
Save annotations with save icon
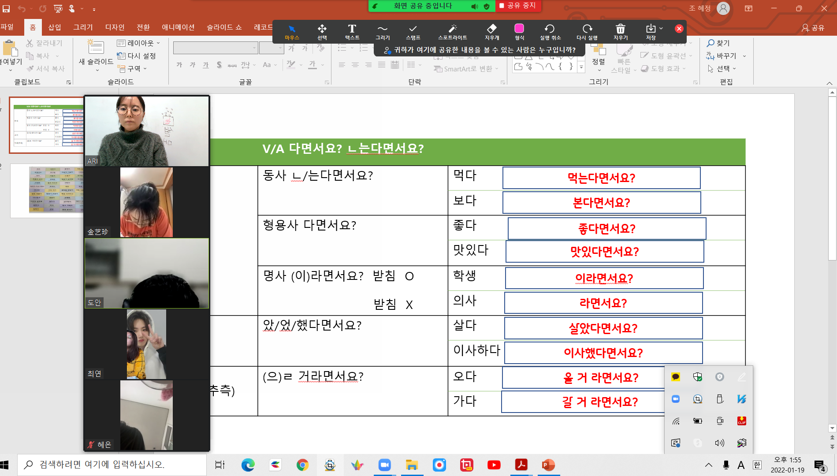pos(651,32)
